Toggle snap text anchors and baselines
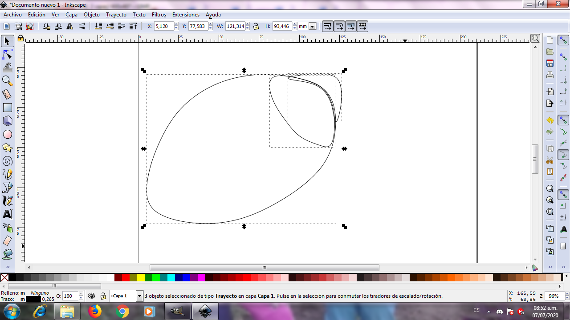Image resolution: width=570 pixels, height=320 pixels. [x=563, y=229]
